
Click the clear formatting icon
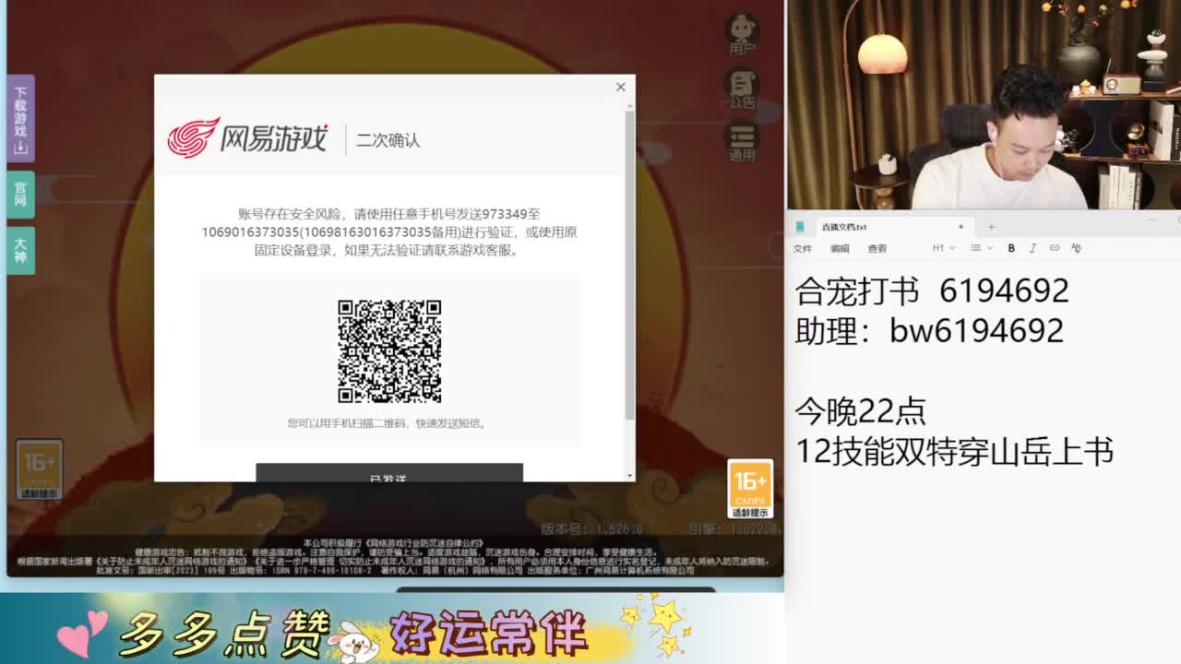[1076, 248]
